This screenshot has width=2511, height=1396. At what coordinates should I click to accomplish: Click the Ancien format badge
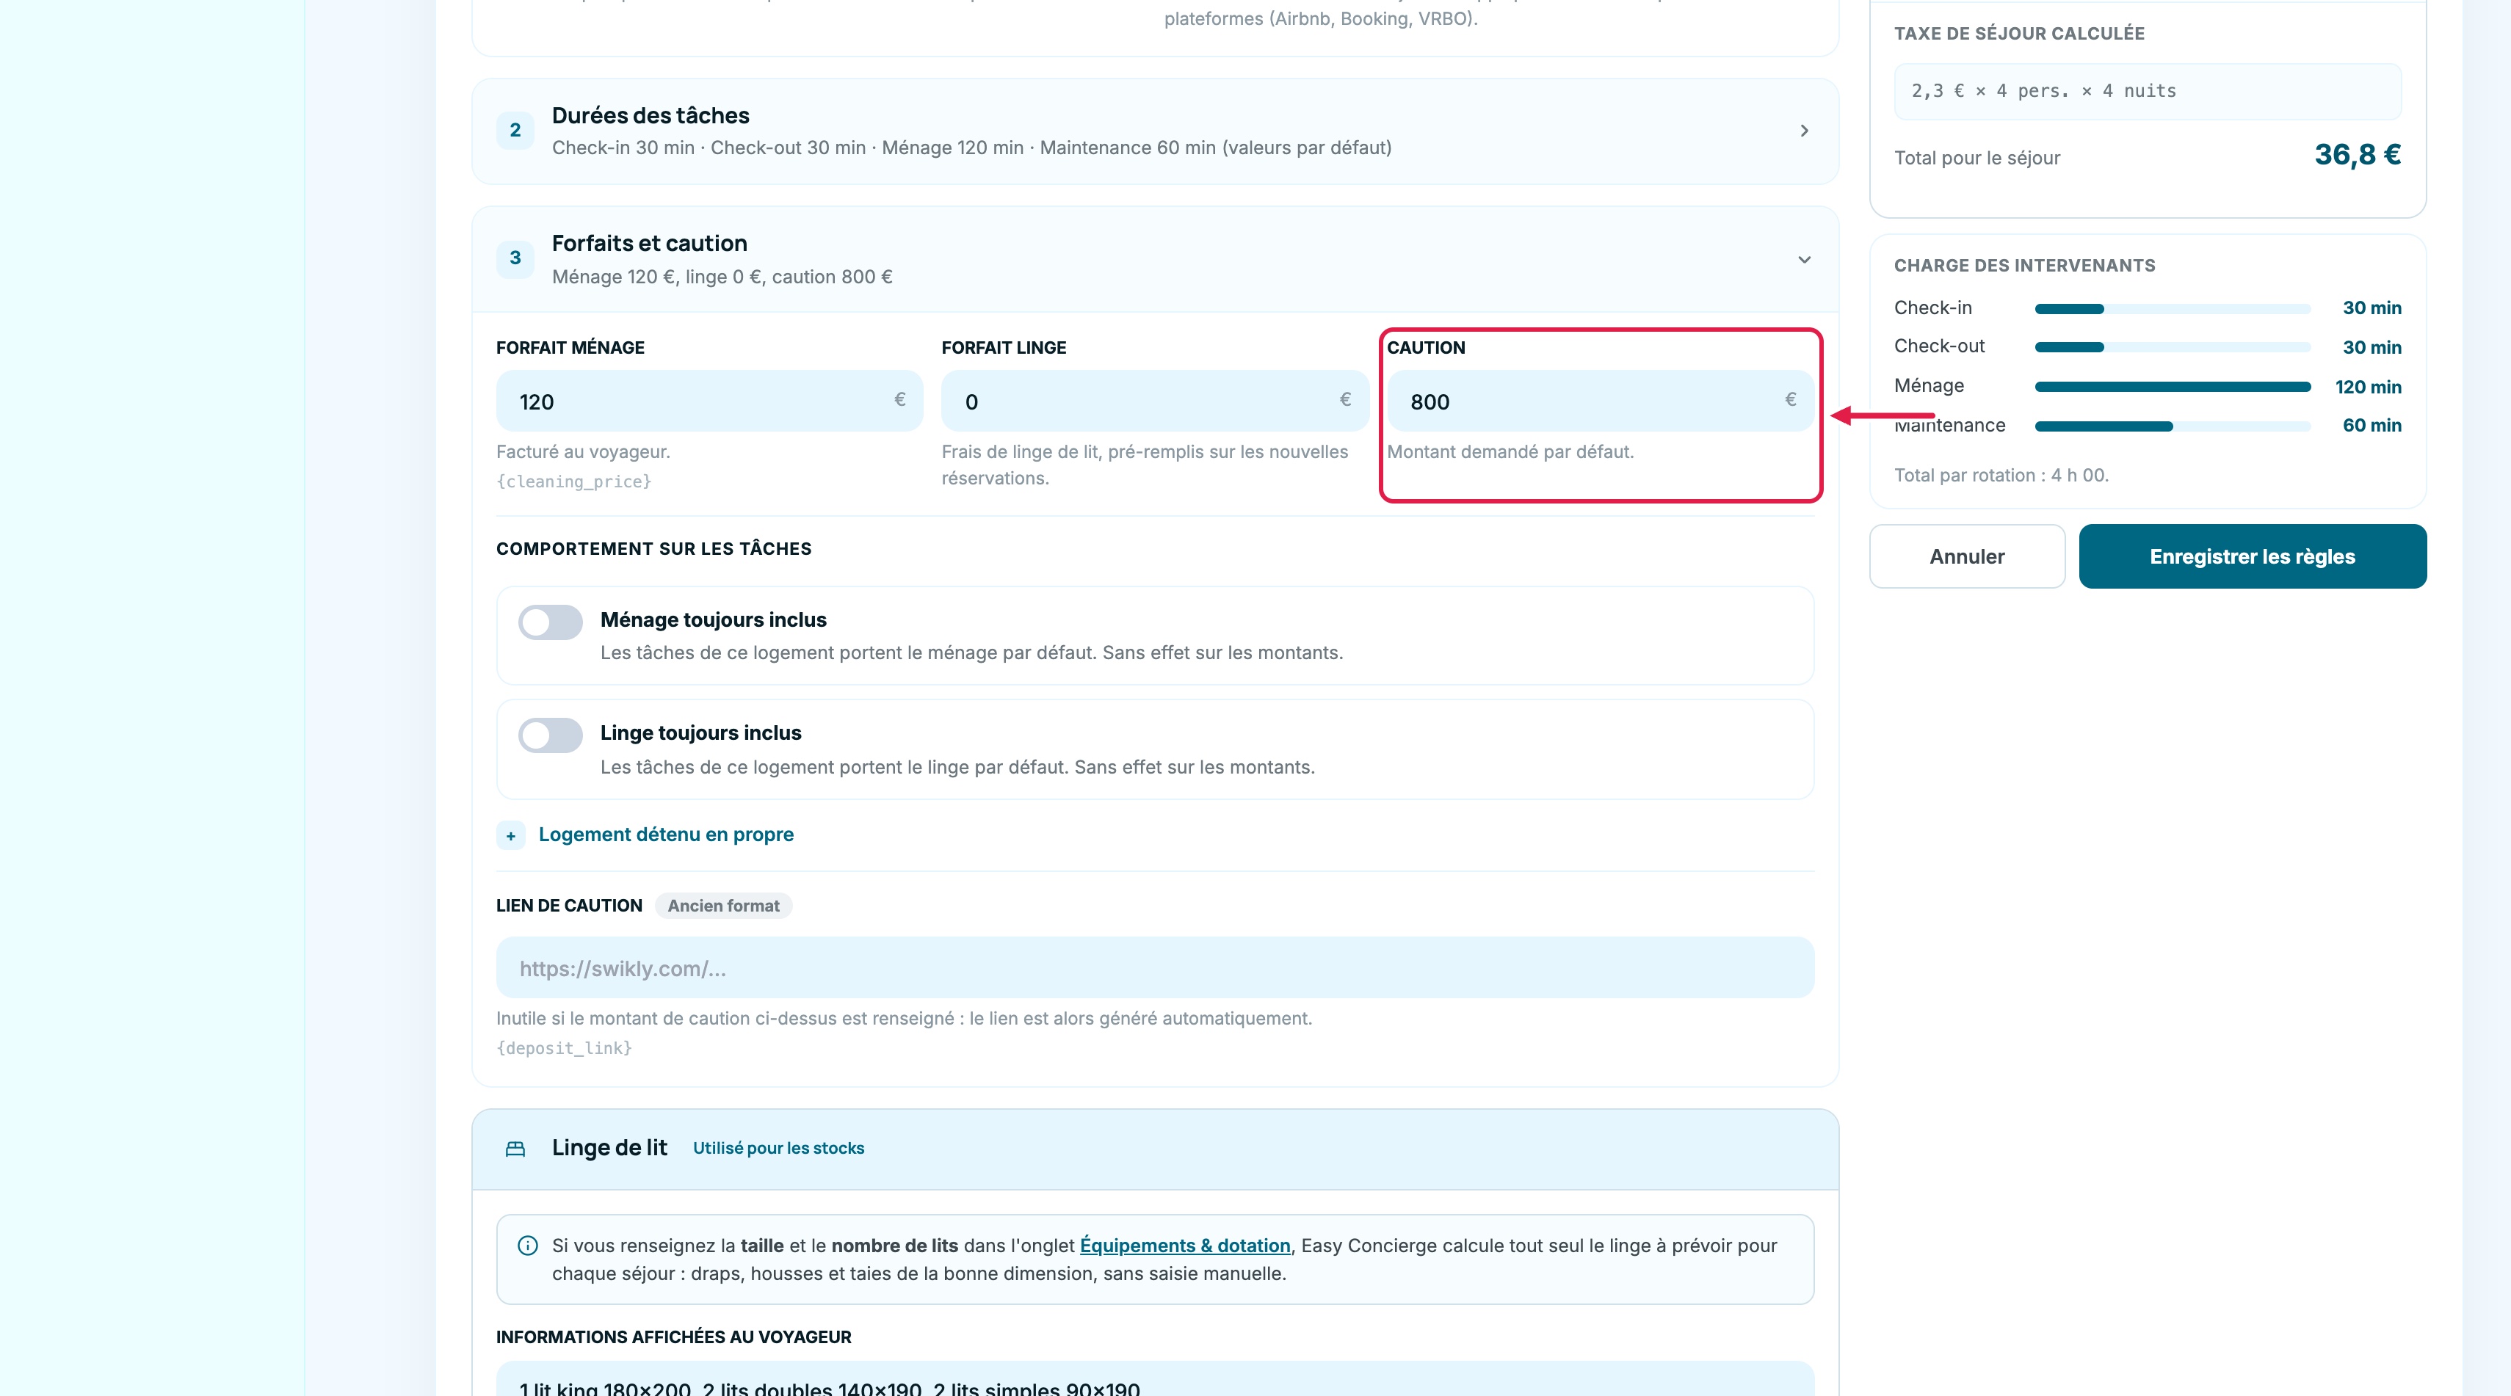723,906
